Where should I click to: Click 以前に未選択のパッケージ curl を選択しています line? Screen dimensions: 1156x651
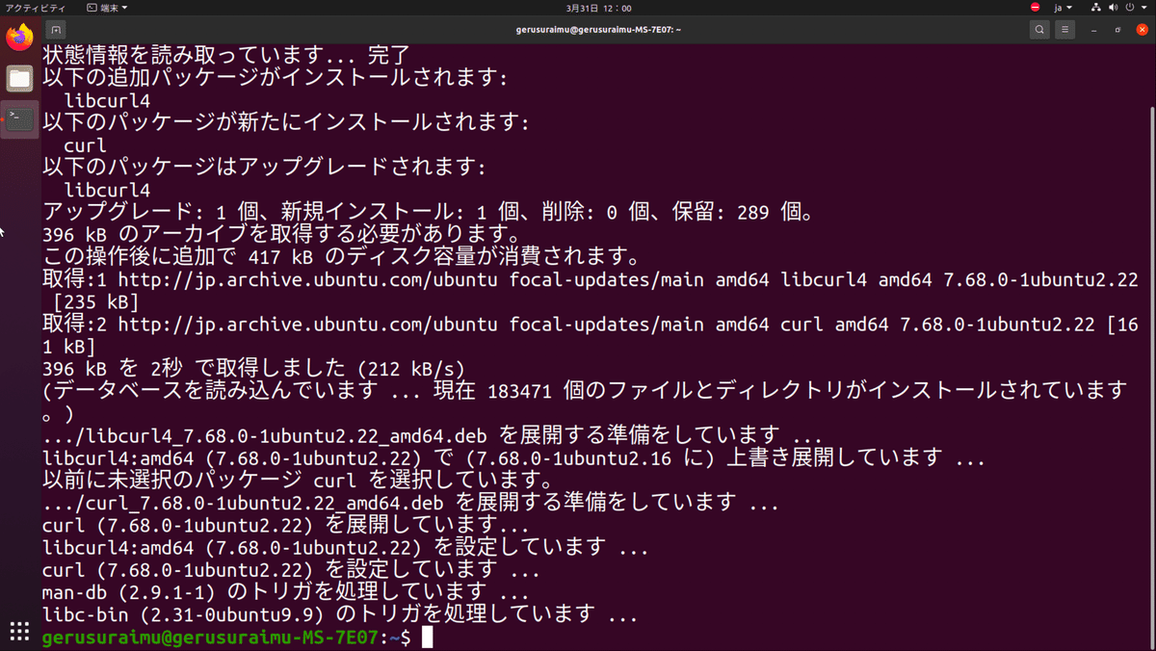click(297, 480)
